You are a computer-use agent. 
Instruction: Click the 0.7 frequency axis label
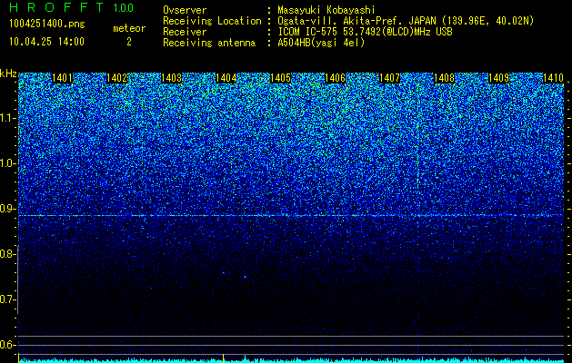pyautogui.click(x=7, y=299)
